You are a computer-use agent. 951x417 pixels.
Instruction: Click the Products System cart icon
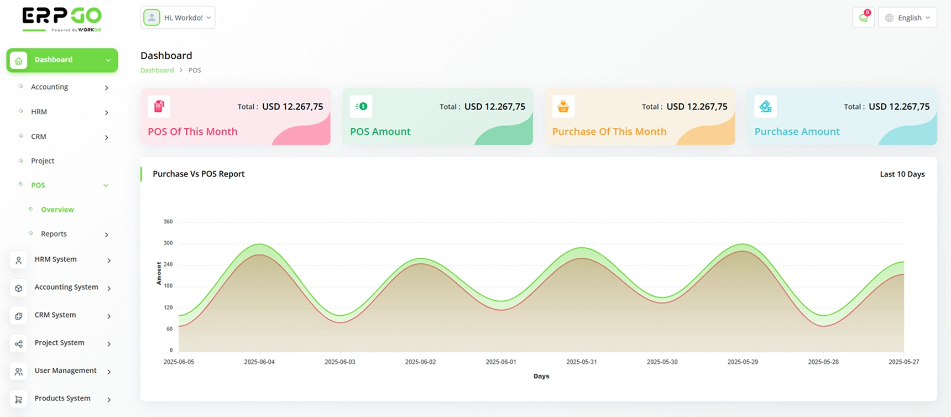click(19, 399)
